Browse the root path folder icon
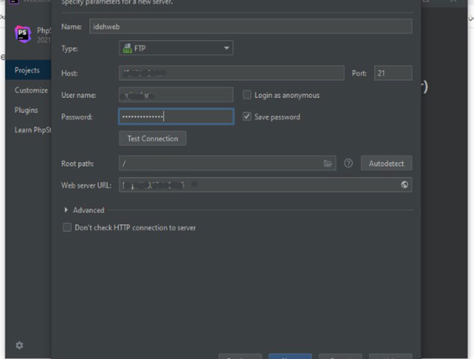 click(328, 163)
